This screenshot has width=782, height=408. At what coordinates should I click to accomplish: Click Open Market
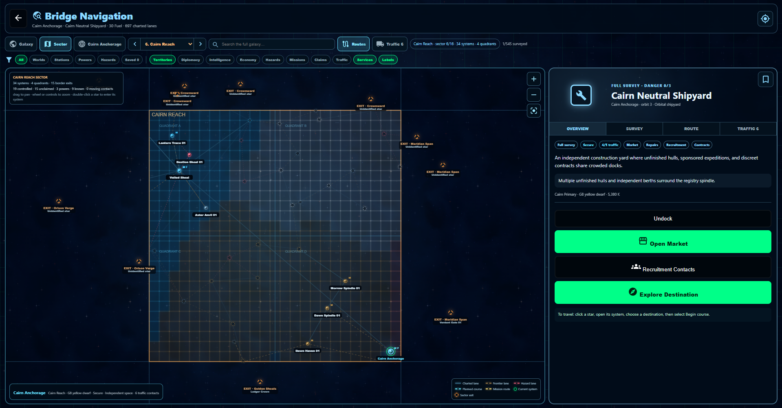pyautogui.click(x=663, y=242)
